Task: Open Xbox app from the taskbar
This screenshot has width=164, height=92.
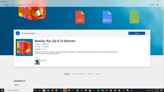Action: click(x=119, y=90)
